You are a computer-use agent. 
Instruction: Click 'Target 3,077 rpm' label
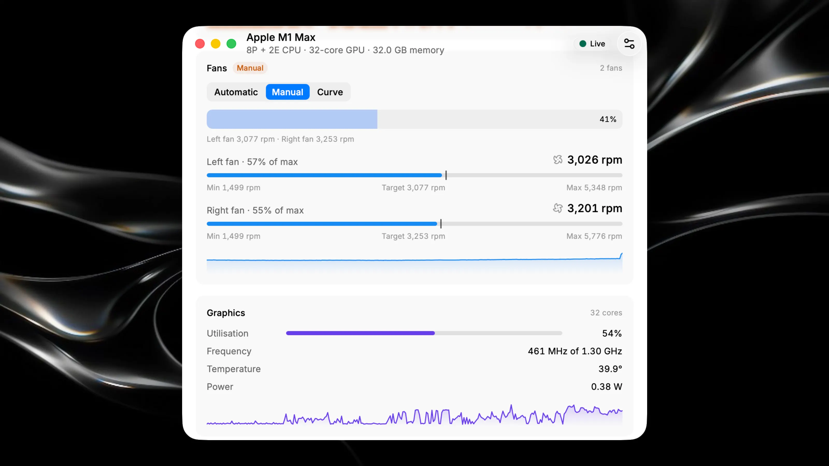pyautogui.click(x=413, y=188)
